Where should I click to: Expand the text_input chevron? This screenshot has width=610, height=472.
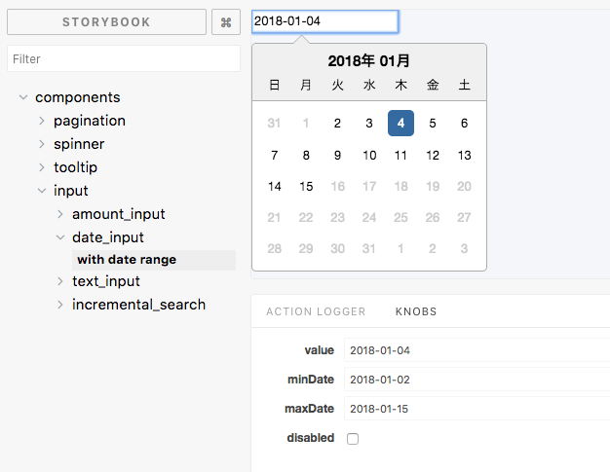(x=59, y=281)
